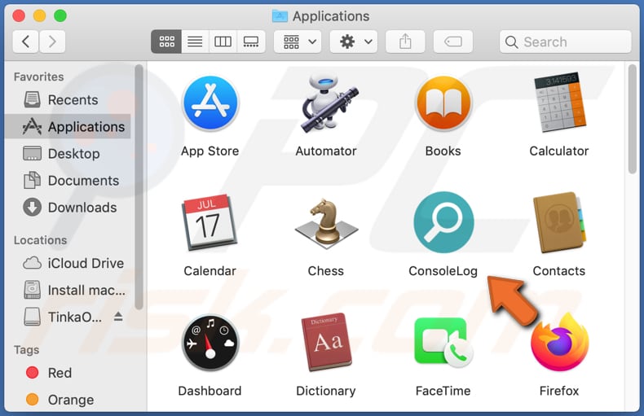The image size is (644, 416).
Task: Filter by the Red tag
Action: tap(68, 373)
